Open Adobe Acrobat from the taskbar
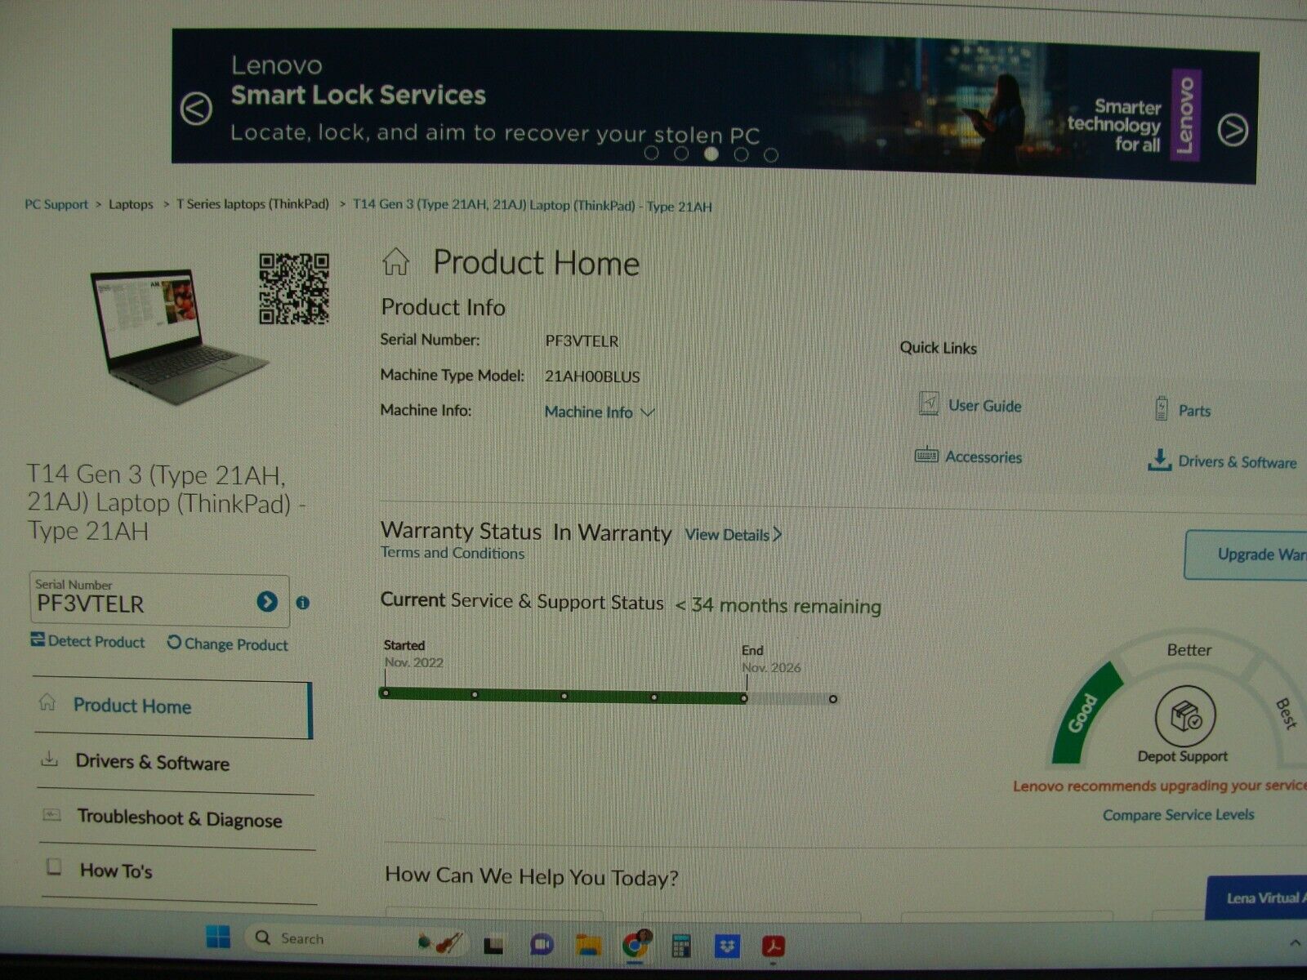This screenshot has width=1307, height=980. coord(773,947)
